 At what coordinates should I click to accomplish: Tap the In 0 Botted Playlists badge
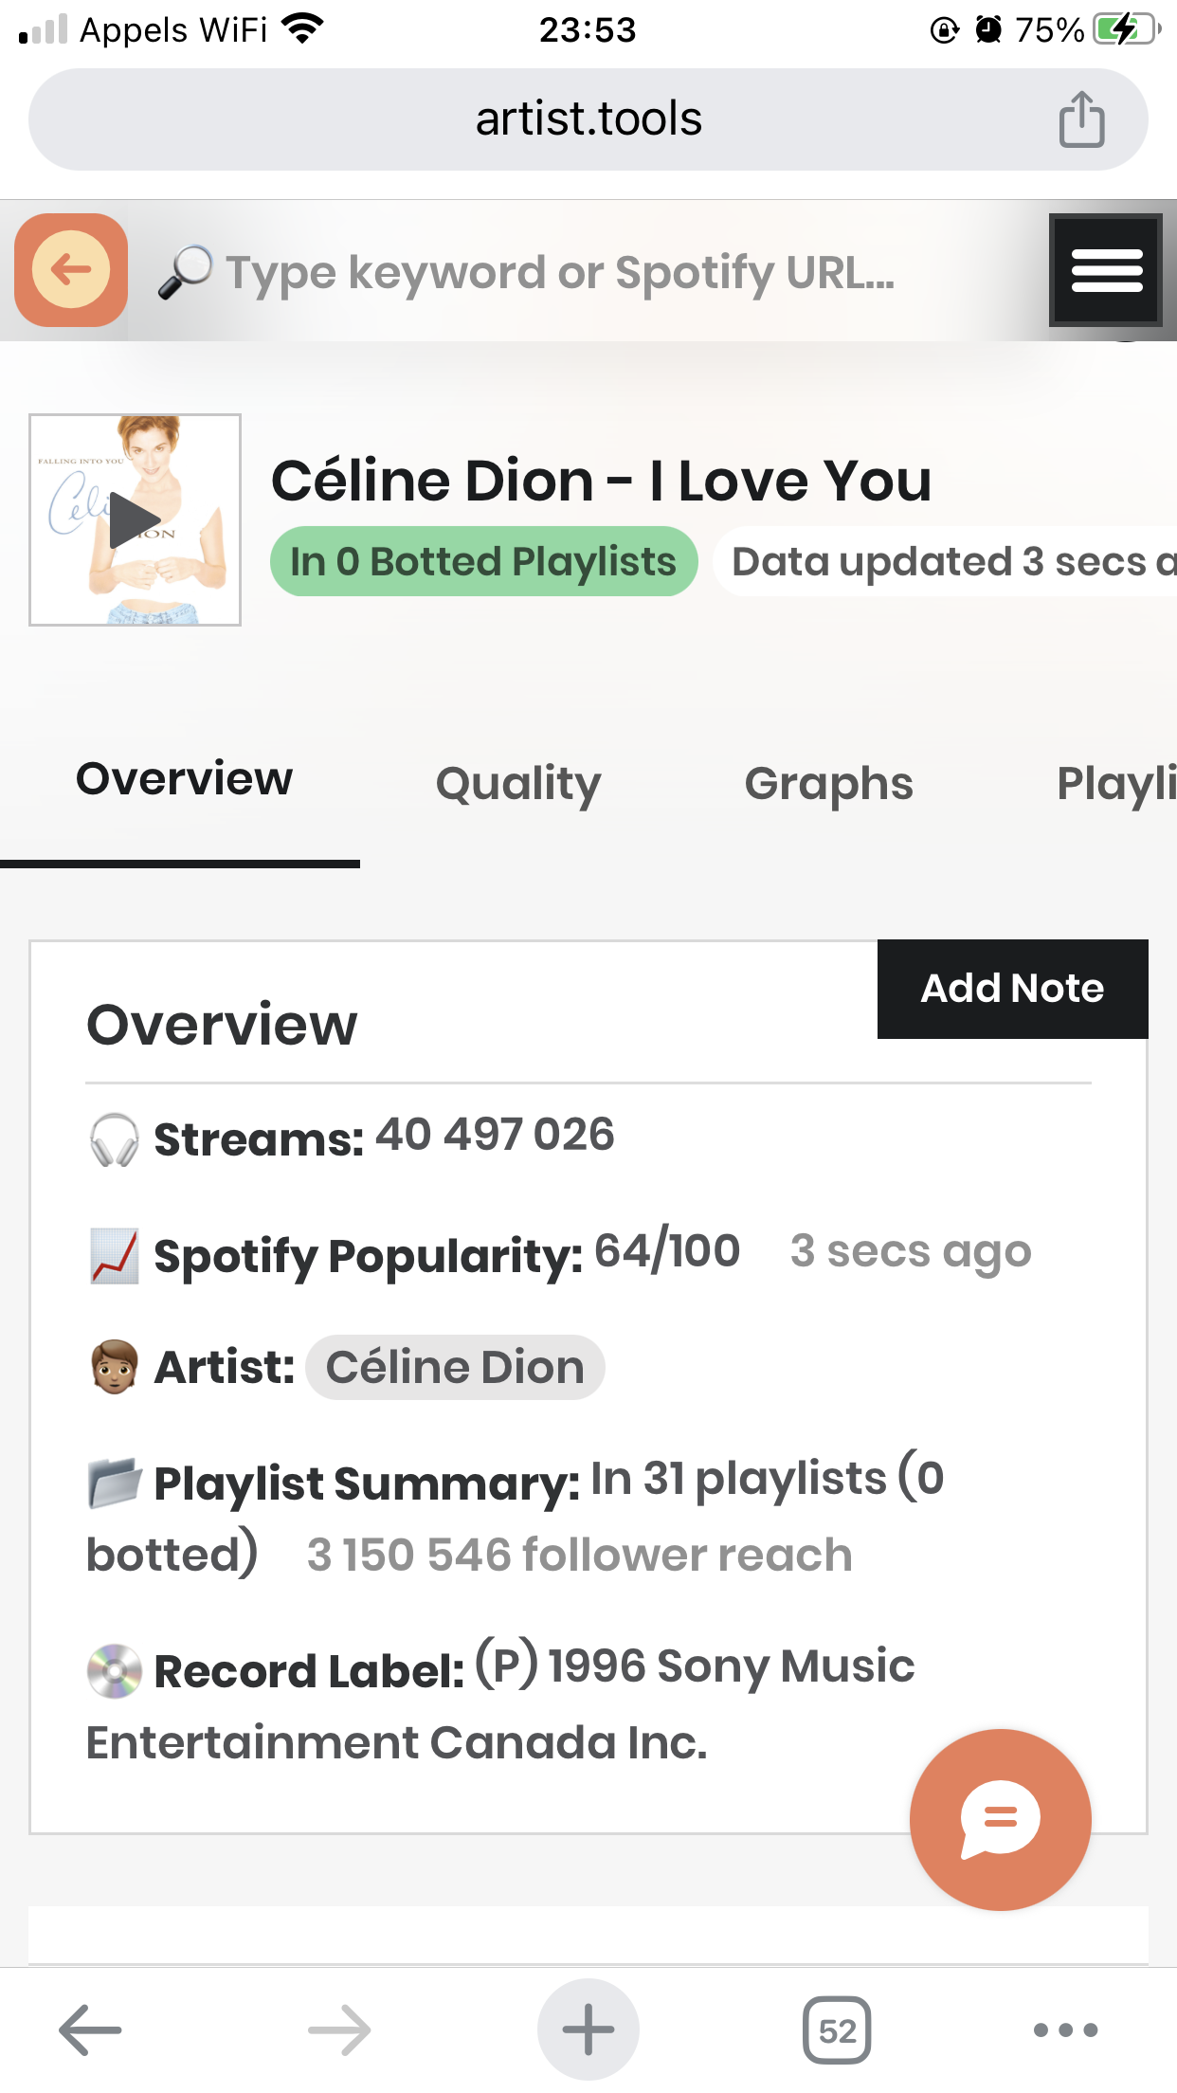pos(483,561)
